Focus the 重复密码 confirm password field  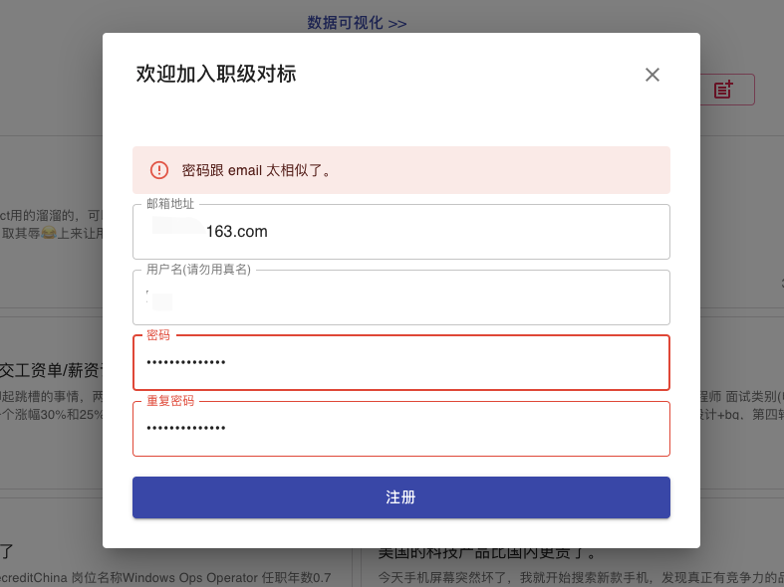pos(400,428)
